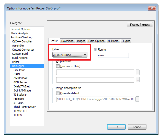The width and height of the screenshot is (161, 137).
Task: Click the second setup macro browse button
Action: [137, 80]
